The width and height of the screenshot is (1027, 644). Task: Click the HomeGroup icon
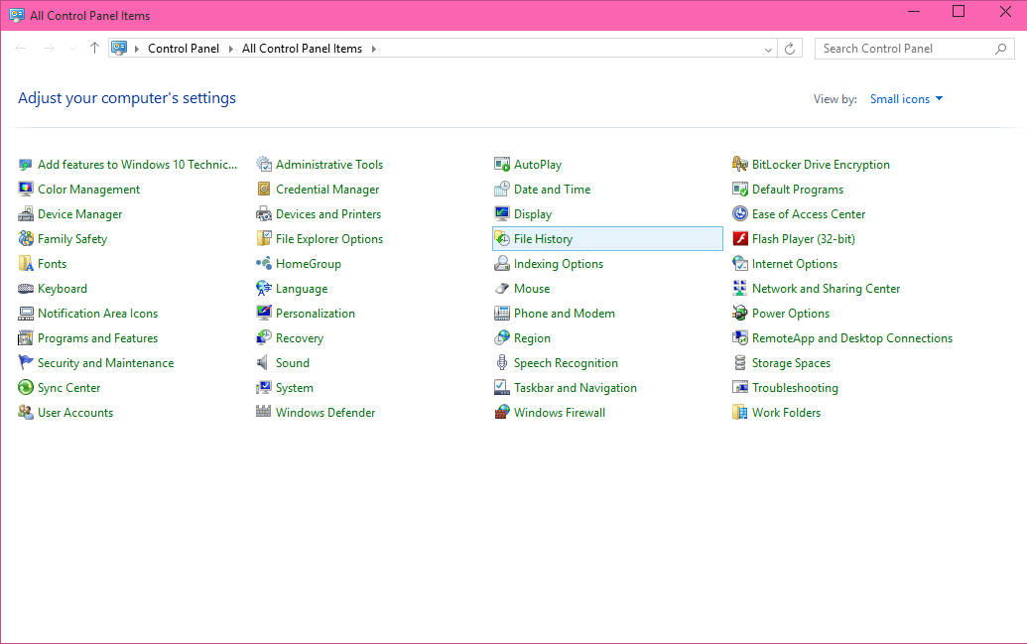point(263,264)
